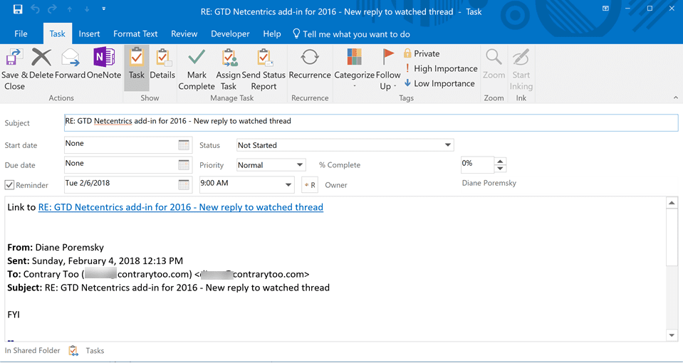Open the Help tab
The height and width of the screenshot is (363, 683).
(x=272, y=34)
